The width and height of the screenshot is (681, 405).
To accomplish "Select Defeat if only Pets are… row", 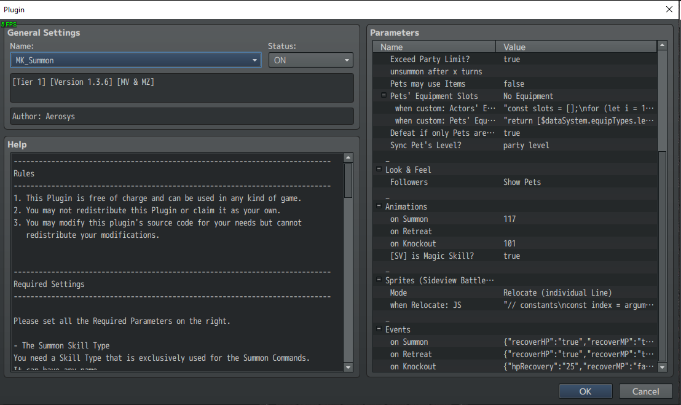I will pos(514,133).
